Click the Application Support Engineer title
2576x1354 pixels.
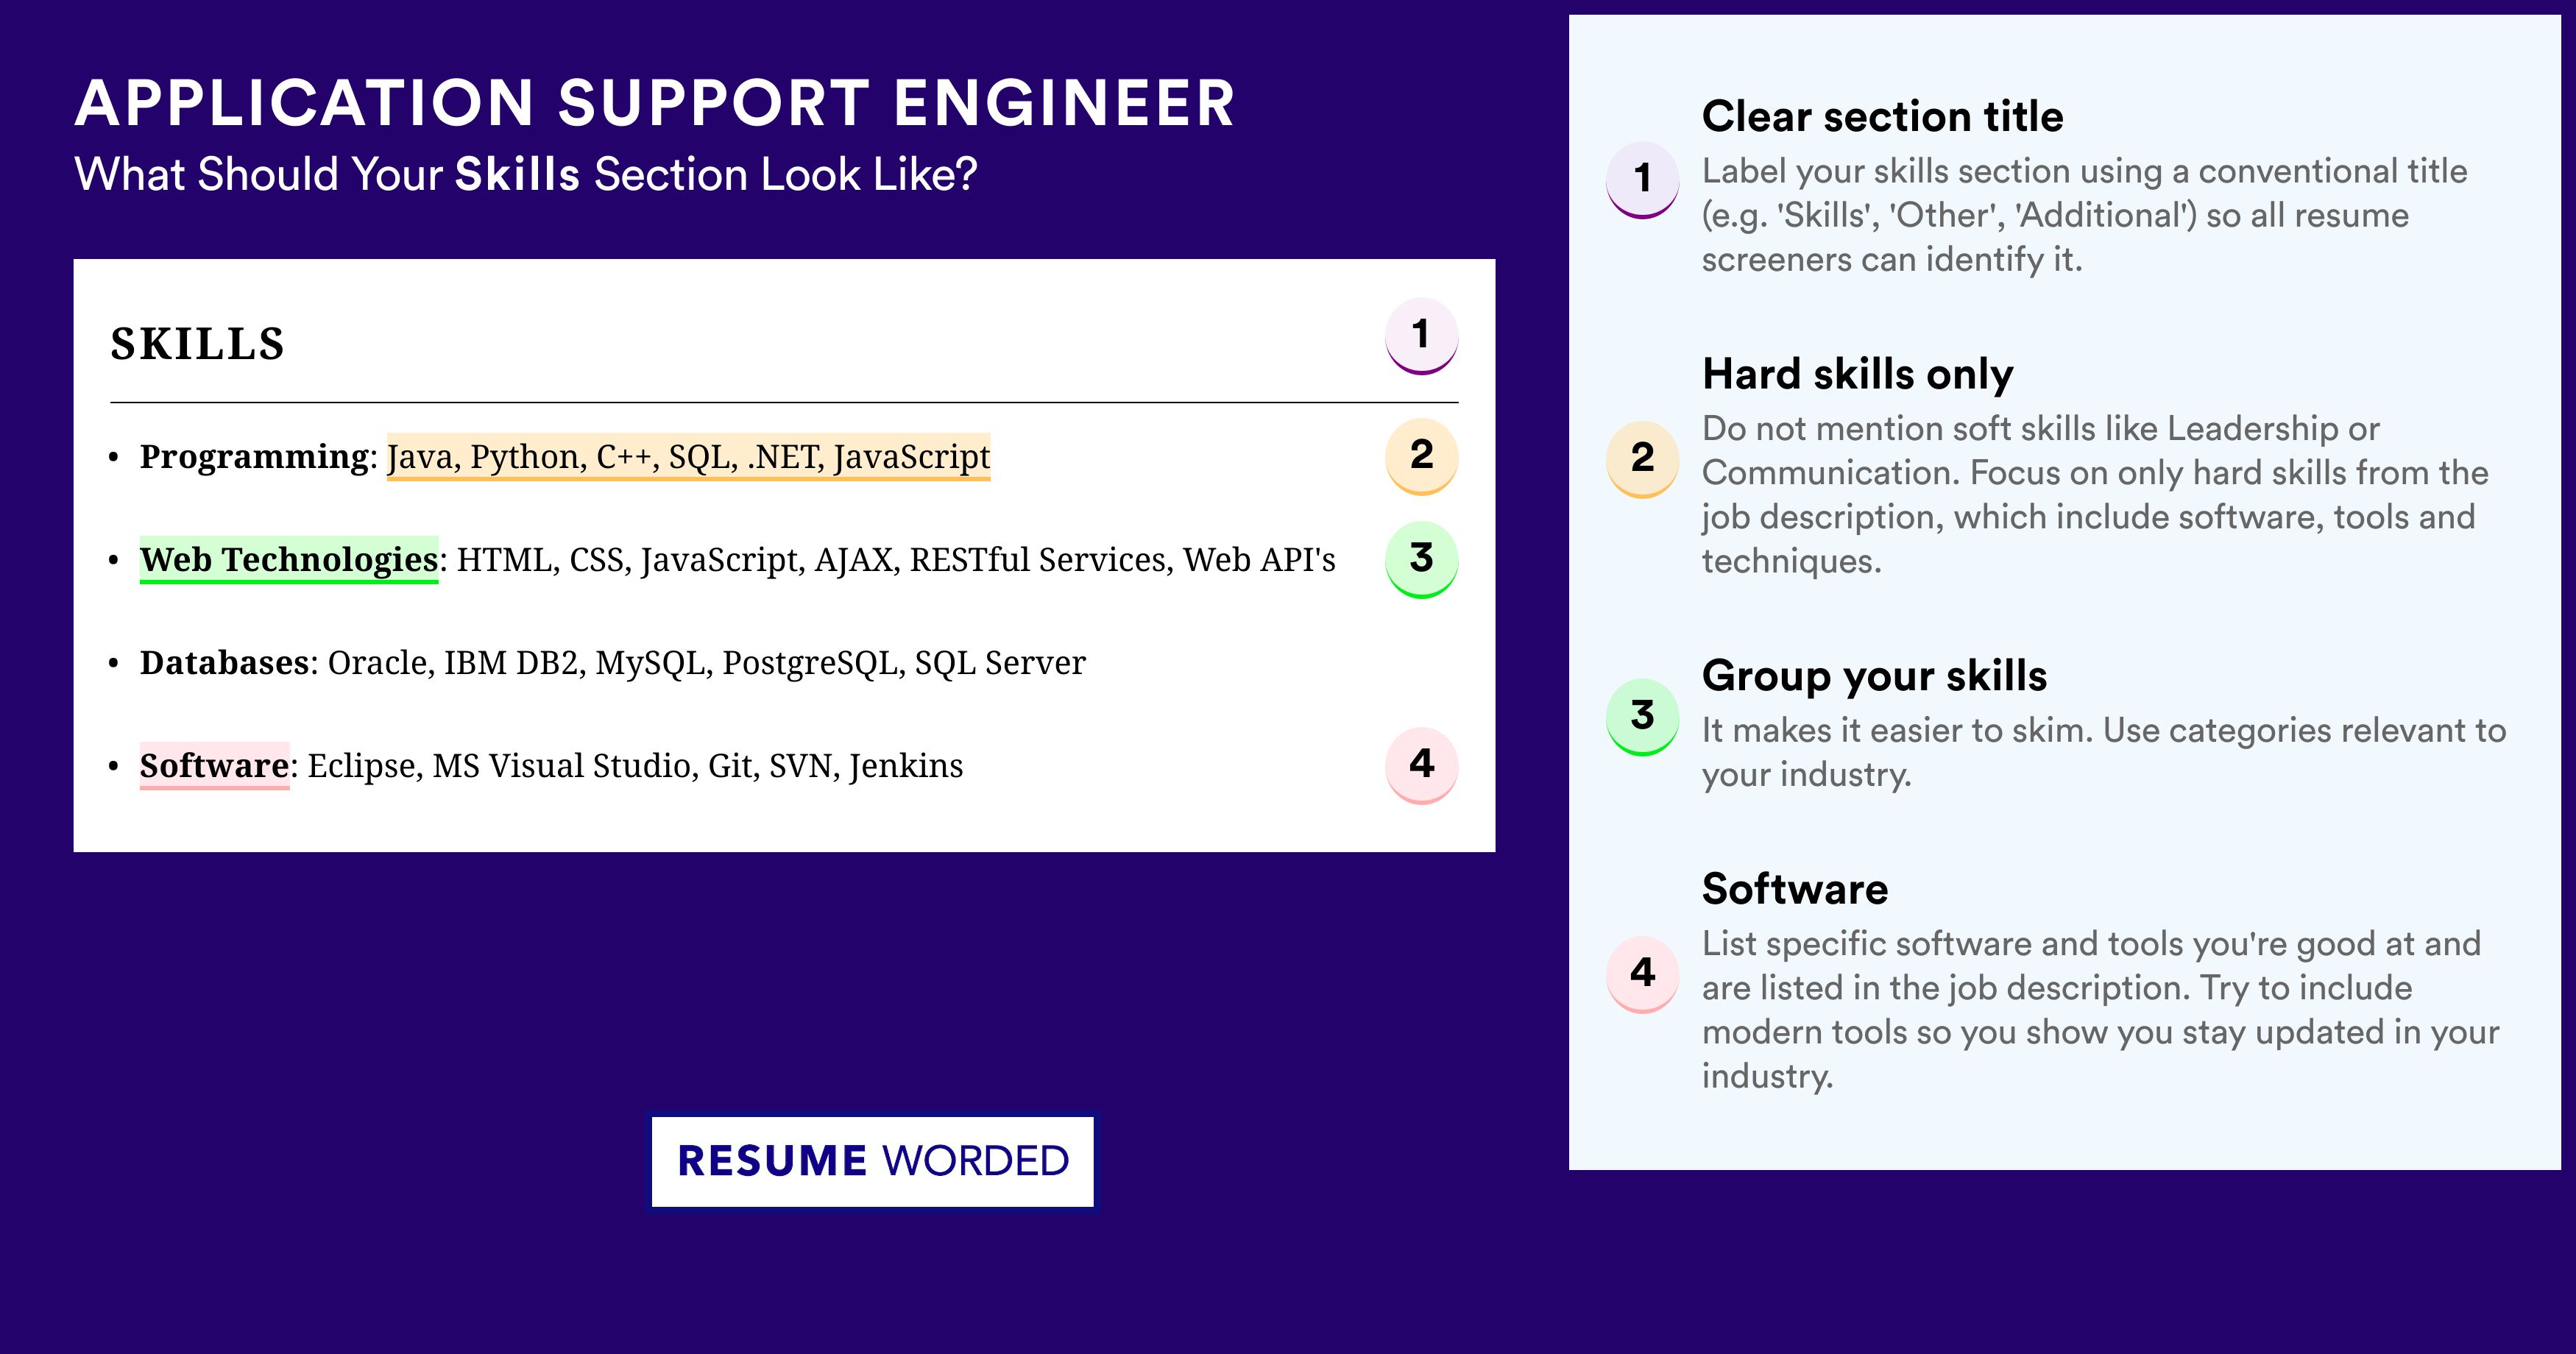[655, 103]
